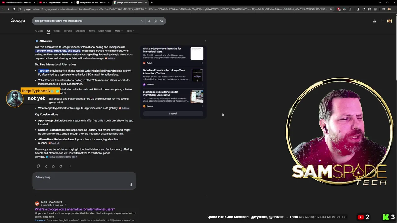Click the Fanytel source card thumbnail

point(197,97)
